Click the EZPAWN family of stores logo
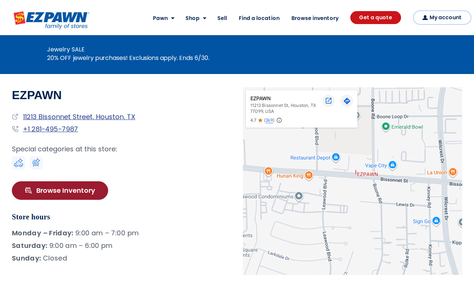Viewport: 474px width, 296px height. tap(51, 20)
